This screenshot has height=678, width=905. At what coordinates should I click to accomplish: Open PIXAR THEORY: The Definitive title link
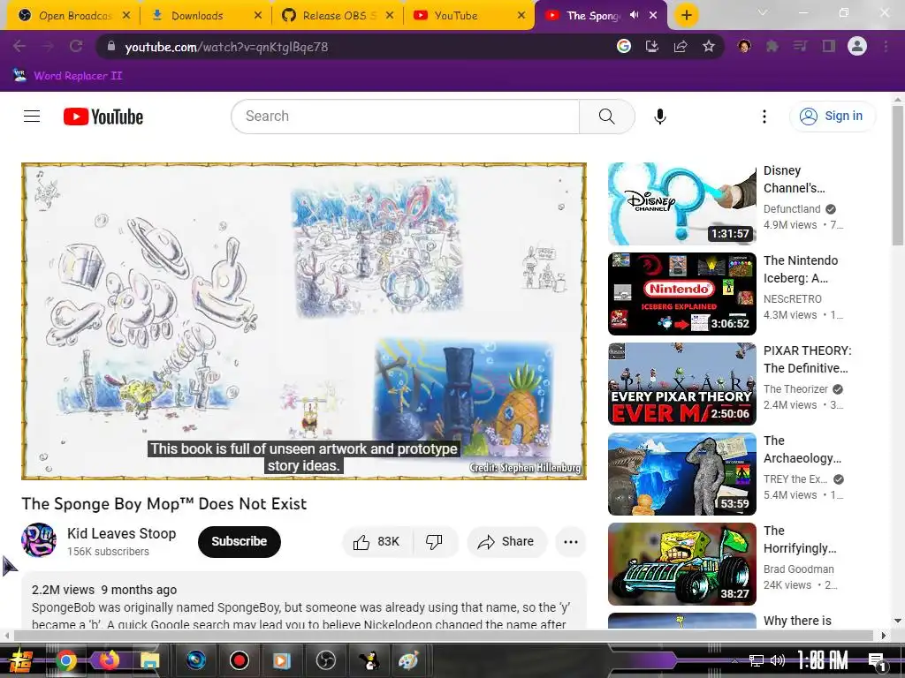(807, 359)
